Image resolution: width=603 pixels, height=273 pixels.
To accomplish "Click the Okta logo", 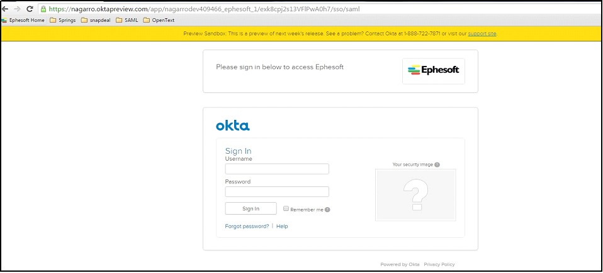I will 233,126.
